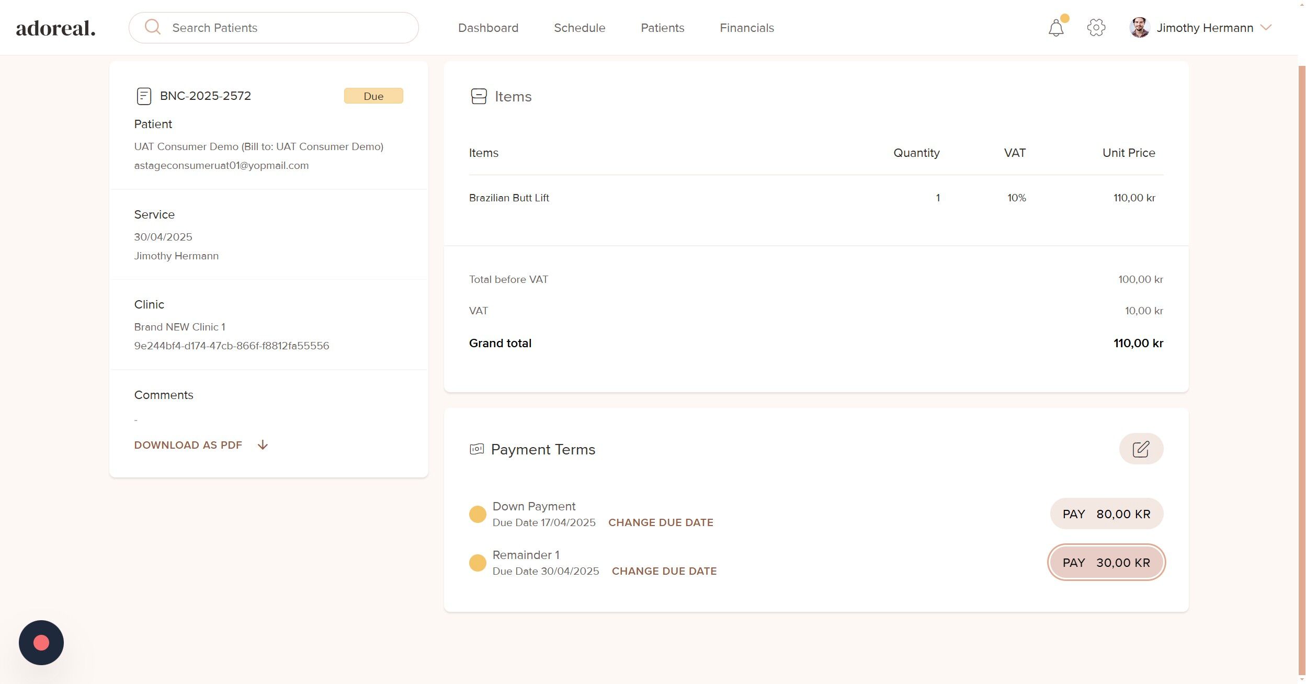This screenshot has width=1306, height=684.
Task: Select the Remainder 1 status dot
Action: (x=478, y=563)
